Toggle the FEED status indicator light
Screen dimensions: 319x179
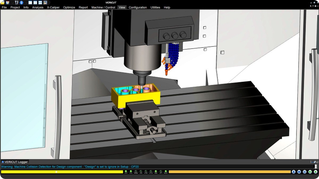[156, 172]
